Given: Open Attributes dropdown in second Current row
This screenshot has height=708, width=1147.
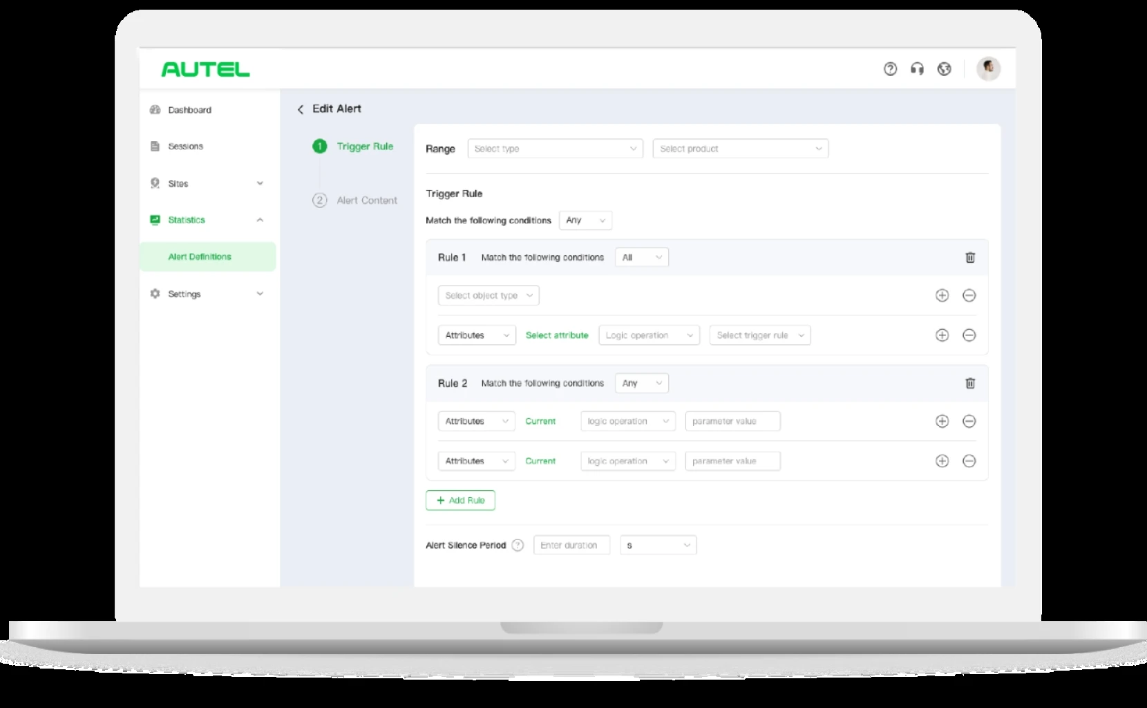Looking at the screenshot, I should 477,461.
